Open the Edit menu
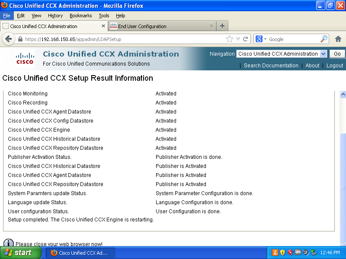 pyautogui.click(x=21, y=16)
